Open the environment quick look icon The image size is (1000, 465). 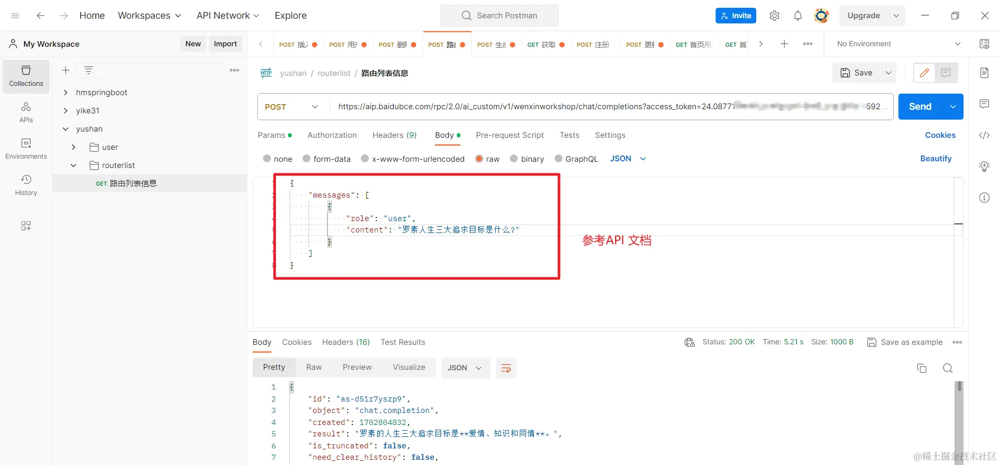984,44
